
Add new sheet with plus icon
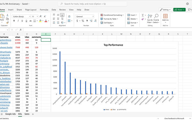(x=33, y=114)
